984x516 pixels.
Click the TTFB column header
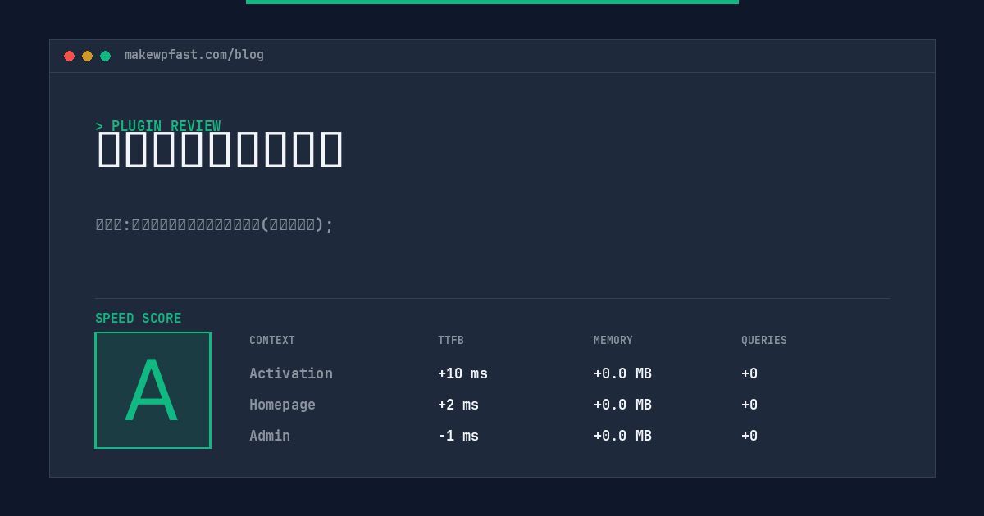tap(451, 341)
